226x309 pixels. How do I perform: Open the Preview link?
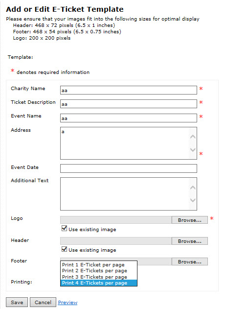point(68,302)
